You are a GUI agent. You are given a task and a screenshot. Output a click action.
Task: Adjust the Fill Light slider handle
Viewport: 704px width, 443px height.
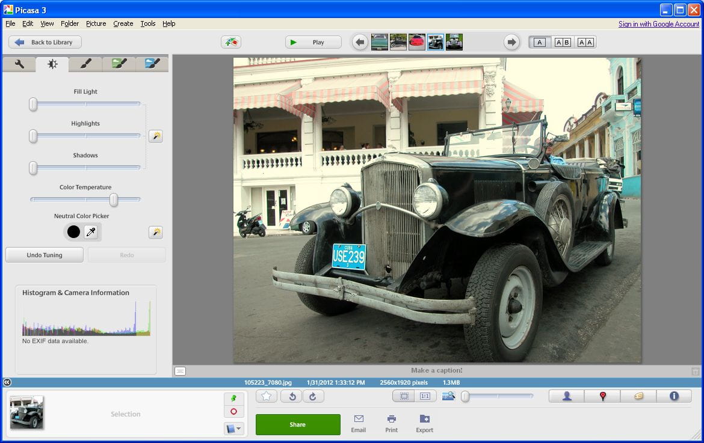coord(33,104)
